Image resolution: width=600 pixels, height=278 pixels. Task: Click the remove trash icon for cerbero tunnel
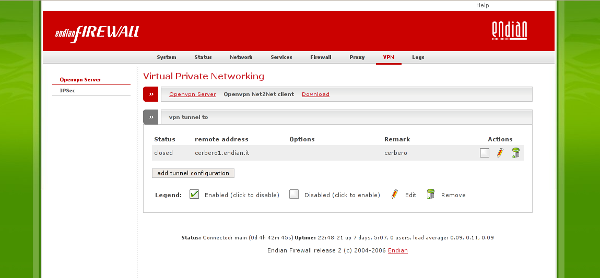[516, 153]
